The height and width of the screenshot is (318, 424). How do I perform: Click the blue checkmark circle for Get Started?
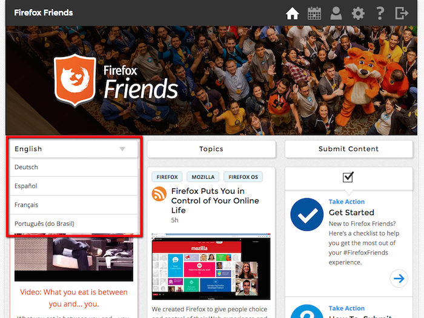(x=307, y=214)
